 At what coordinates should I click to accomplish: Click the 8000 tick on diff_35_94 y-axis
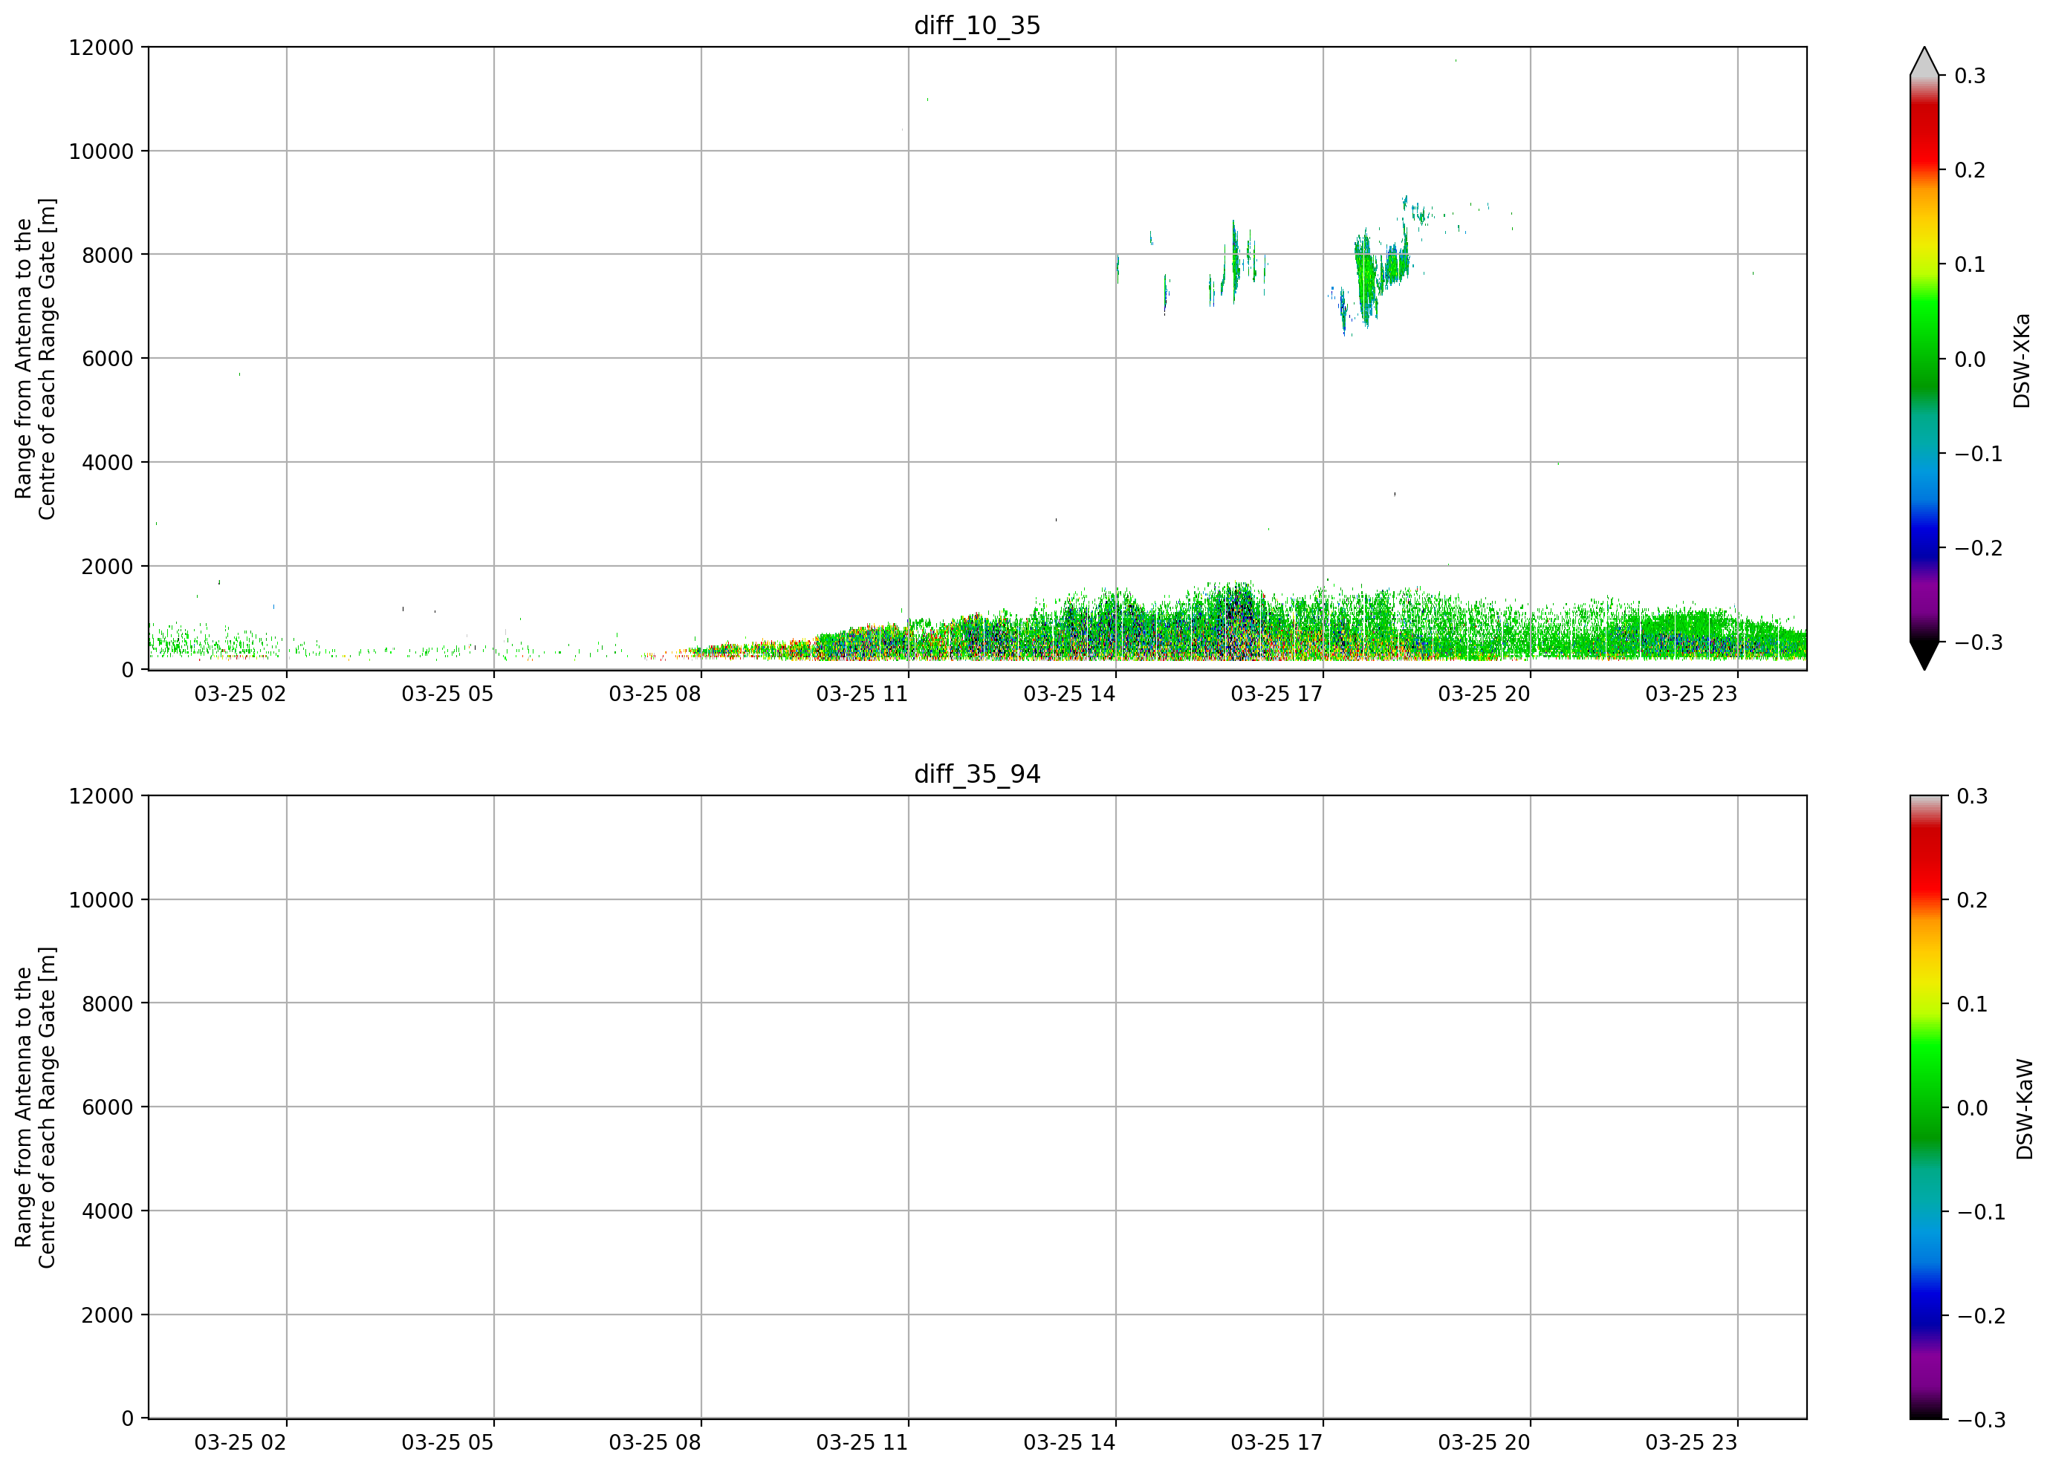point(108,1003)
